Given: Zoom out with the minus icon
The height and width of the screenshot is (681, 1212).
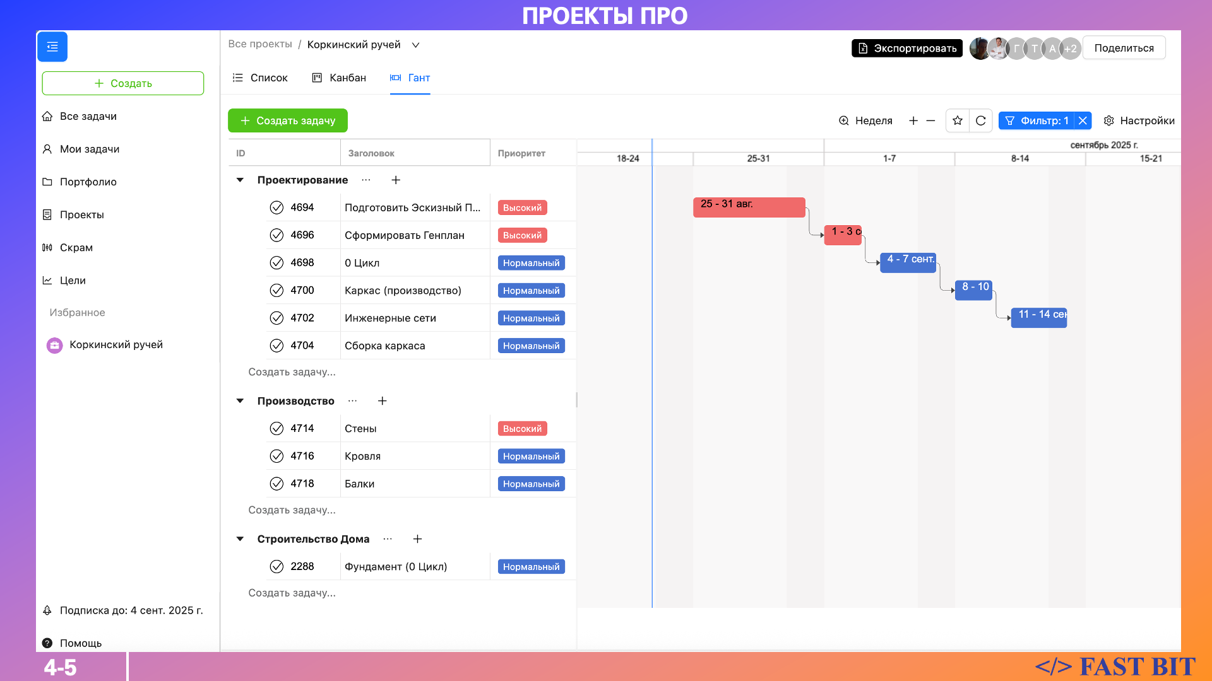Looking at the screenshot, I should pyautogui.click(x=930, y=120).
